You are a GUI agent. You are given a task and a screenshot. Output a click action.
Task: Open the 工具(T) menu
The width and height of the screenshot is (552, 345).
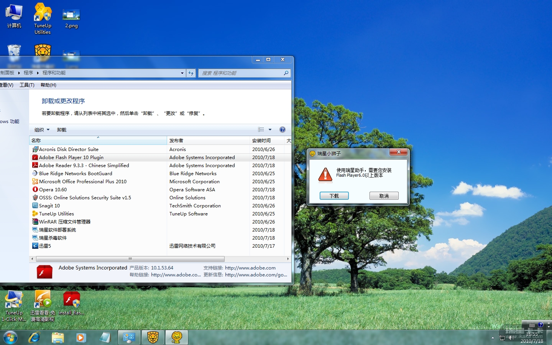point(27,85)
